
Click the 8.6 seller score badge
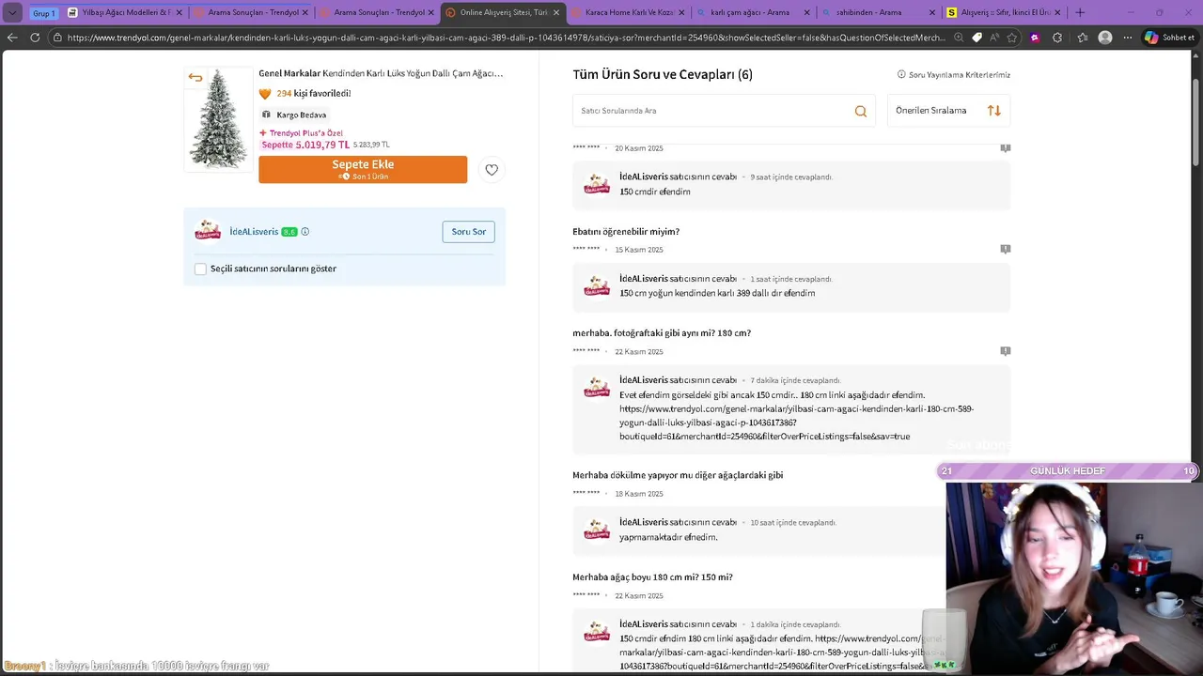click(289, 232)
